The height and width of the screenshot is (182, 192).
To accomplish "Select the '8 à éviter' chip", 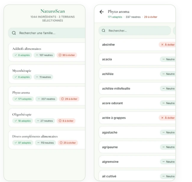I will click(x=66, y=121).
